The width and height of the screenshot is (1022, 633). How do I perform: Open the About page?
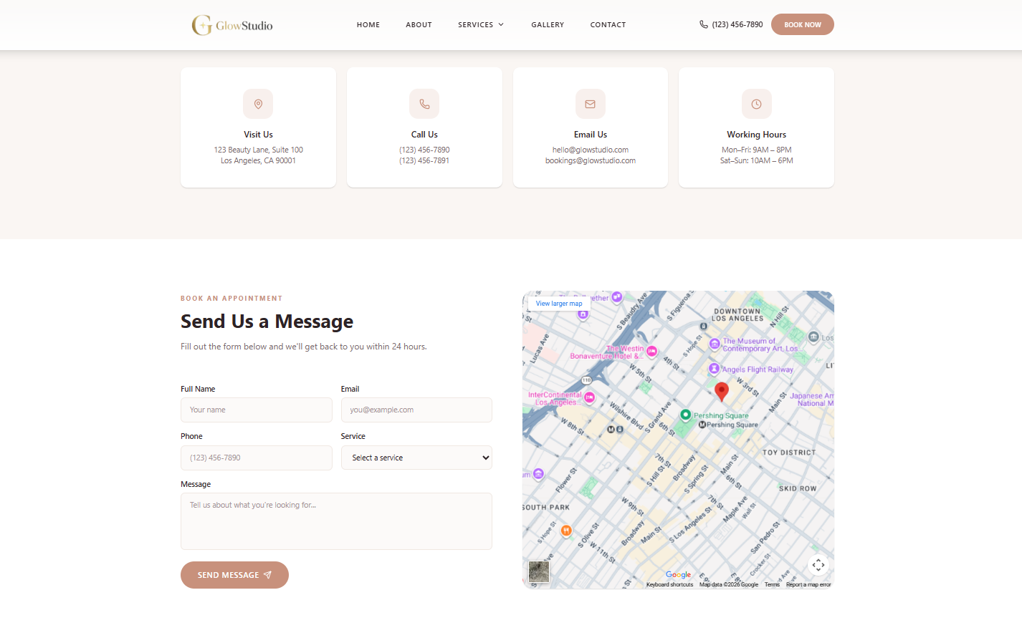point(419,24)
